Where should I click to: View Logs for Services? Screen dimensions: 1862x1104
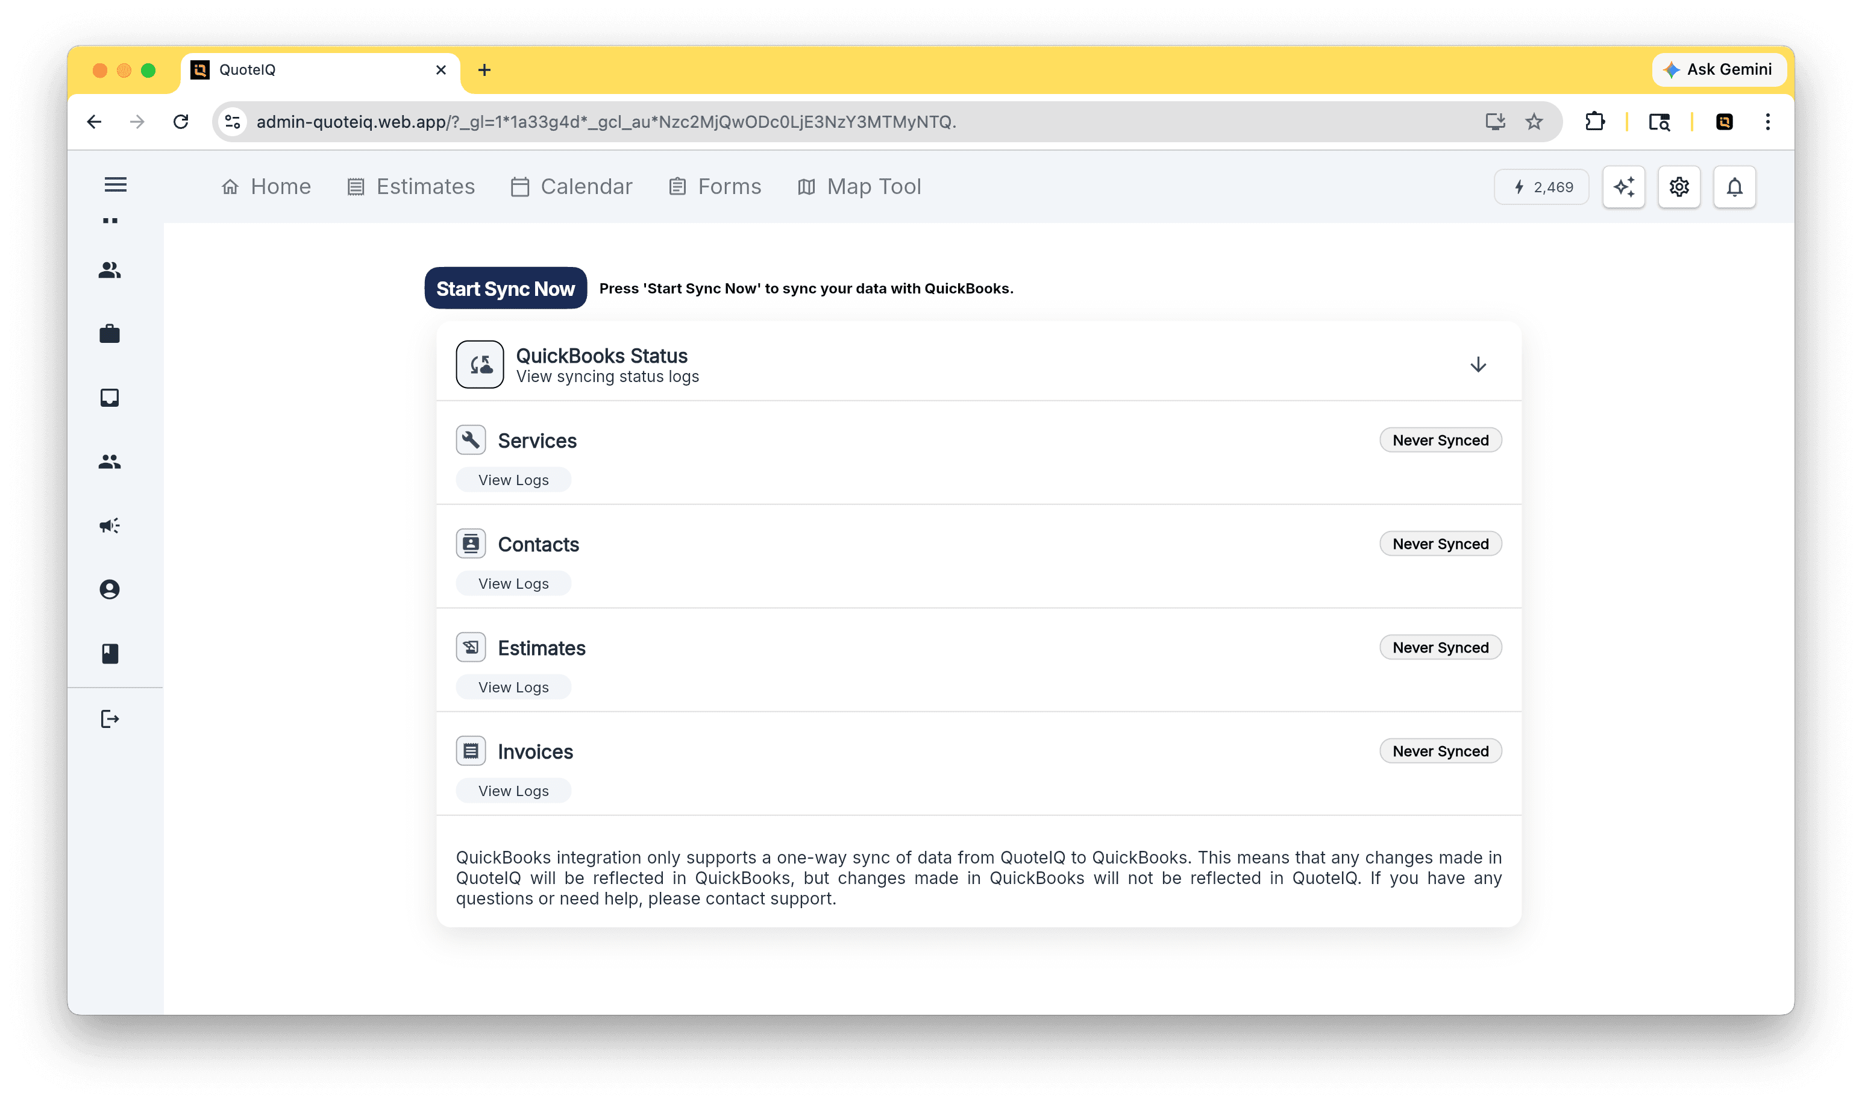(513, 480)
